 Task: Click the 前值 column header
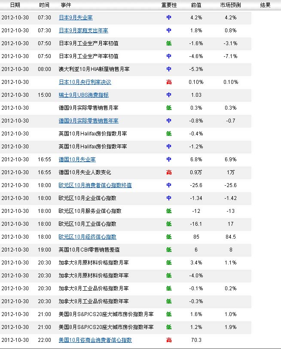coord(196,5)
